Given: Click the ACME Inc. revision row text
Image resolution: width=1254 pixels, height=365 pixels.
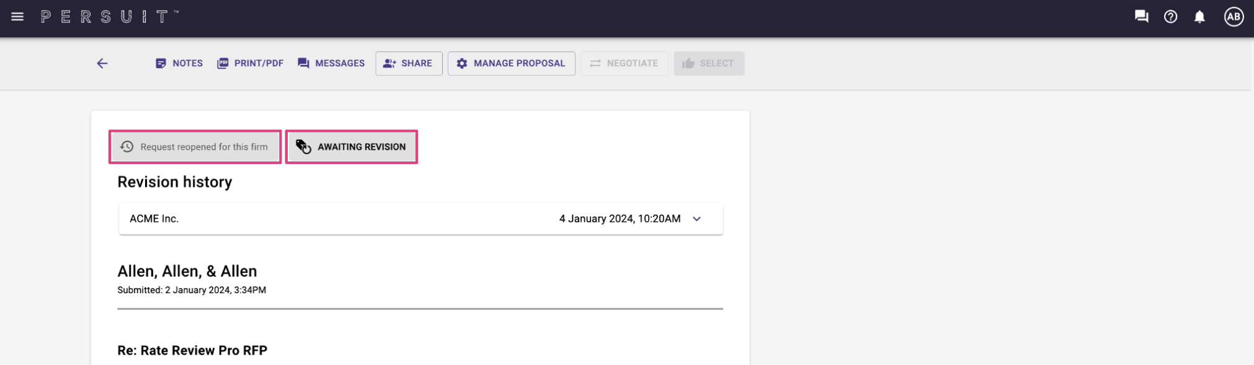Looking at the screenshot, I should click(154, 219).
